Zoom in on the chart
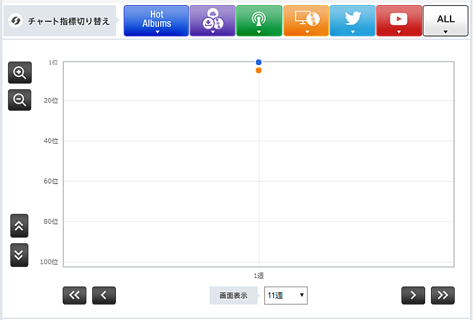This screenshot has width=473, height=320. (20, 73)
